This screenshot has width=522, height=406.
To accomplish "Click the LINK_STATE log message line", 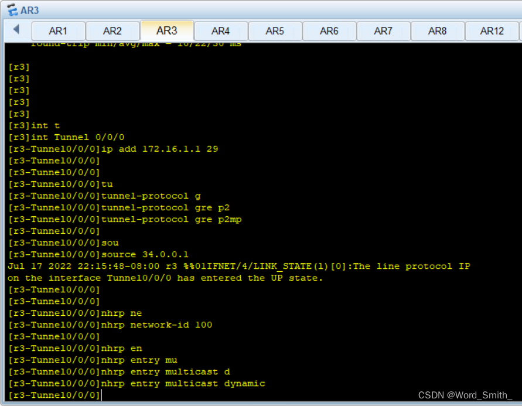I will 238,266.
